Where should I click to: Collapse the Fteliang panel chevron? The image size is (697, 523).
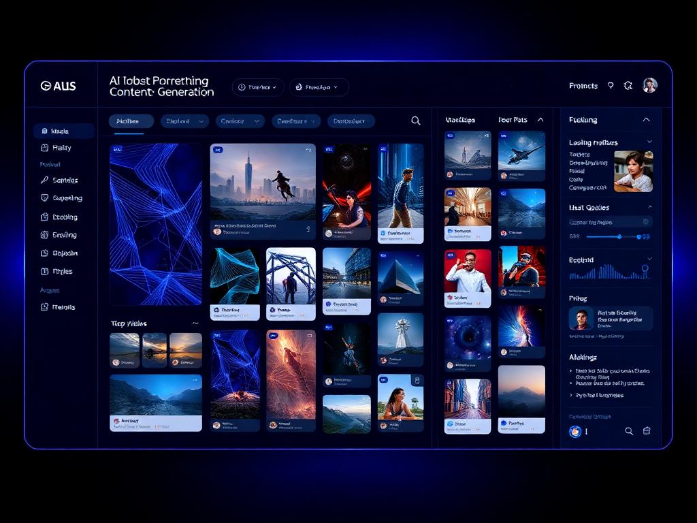647,120
